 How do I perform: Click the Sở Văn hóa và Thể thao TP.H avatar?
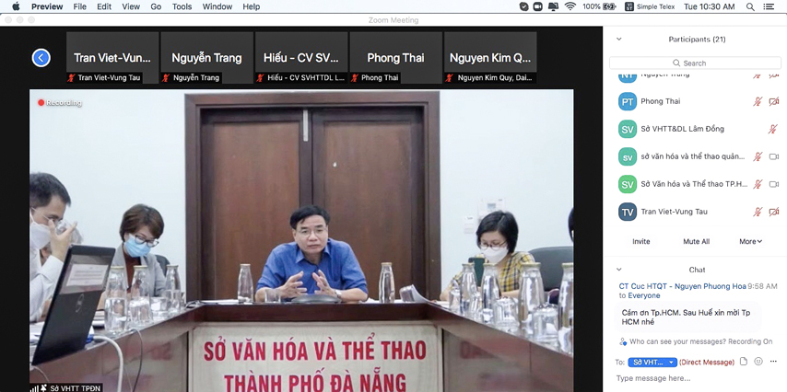pos(628,184)
